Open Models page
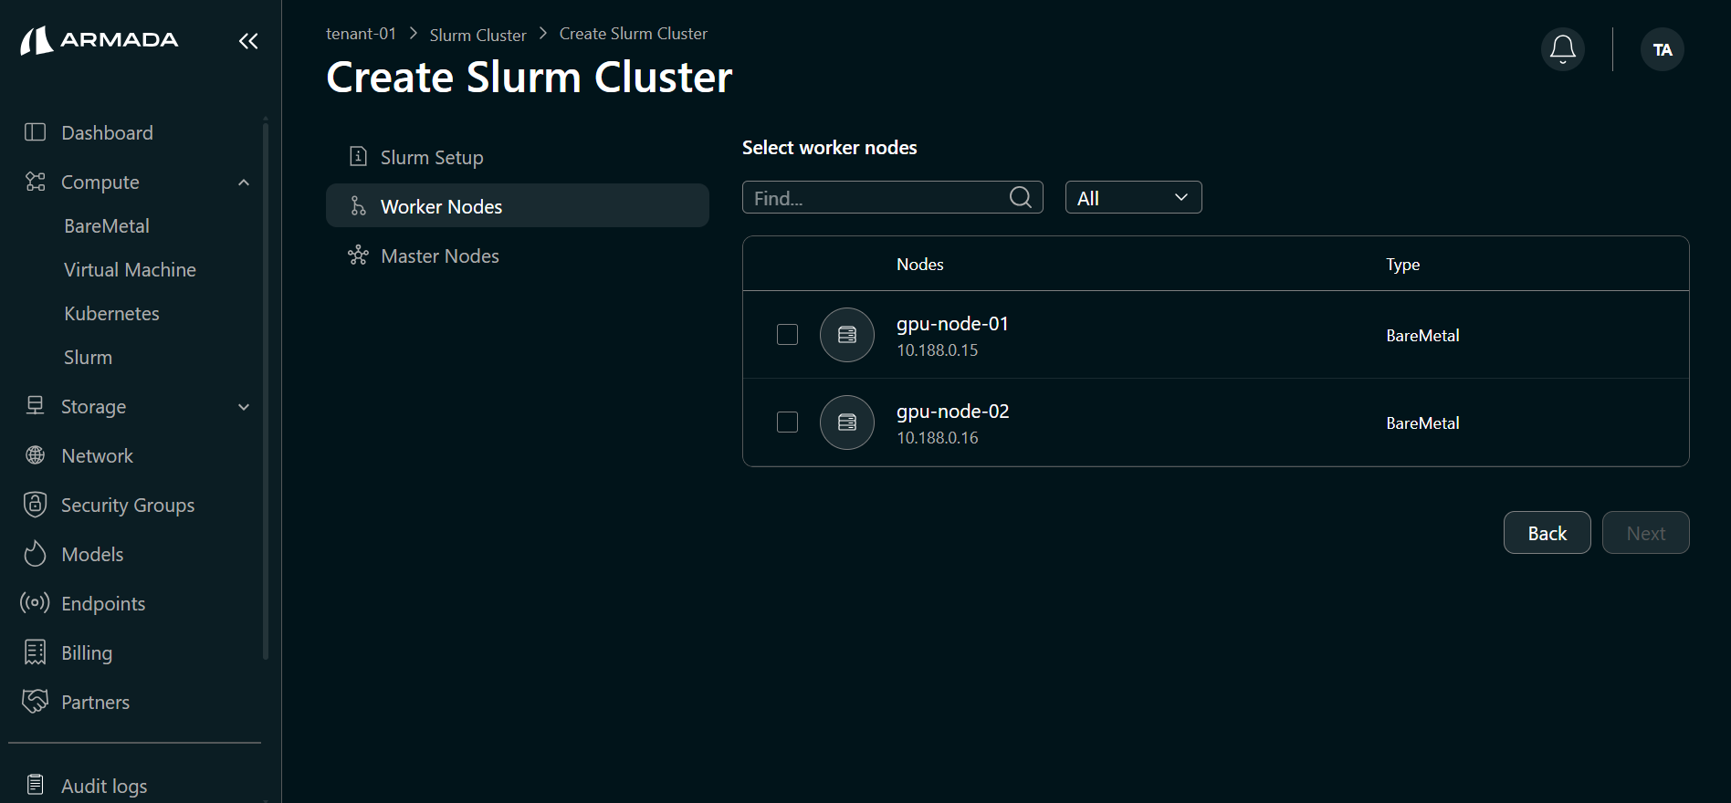This screenshot has width=1731, height=803. pos(92,554)
